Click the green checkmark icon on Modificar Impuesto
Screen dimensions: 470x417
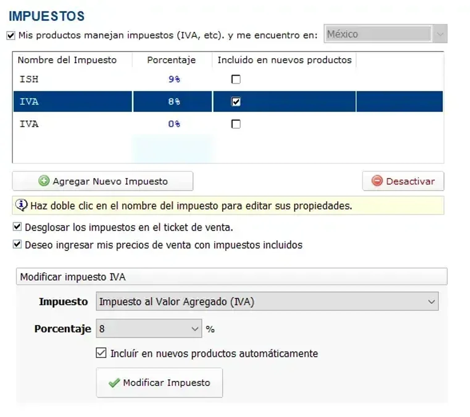click(x=114, y=383)
